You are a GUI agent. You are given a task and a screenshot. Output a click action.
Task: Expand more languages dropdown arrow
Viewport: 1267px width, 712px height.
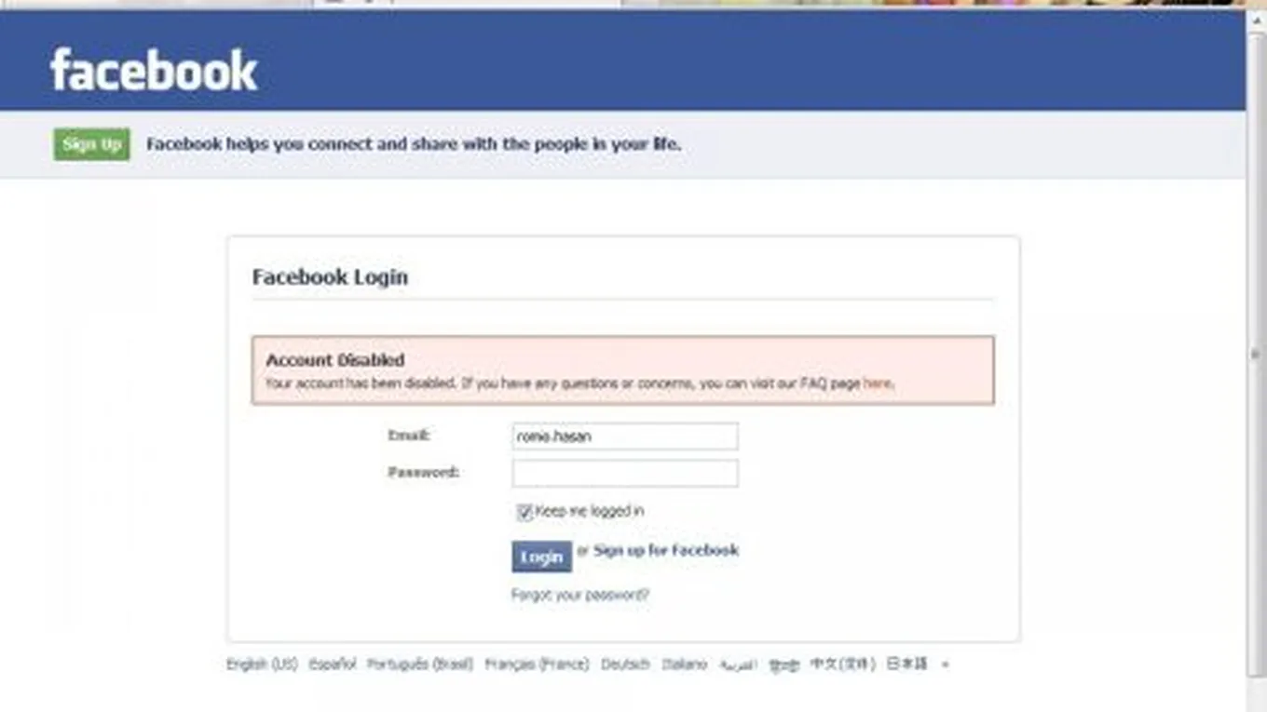click(945, 665)
